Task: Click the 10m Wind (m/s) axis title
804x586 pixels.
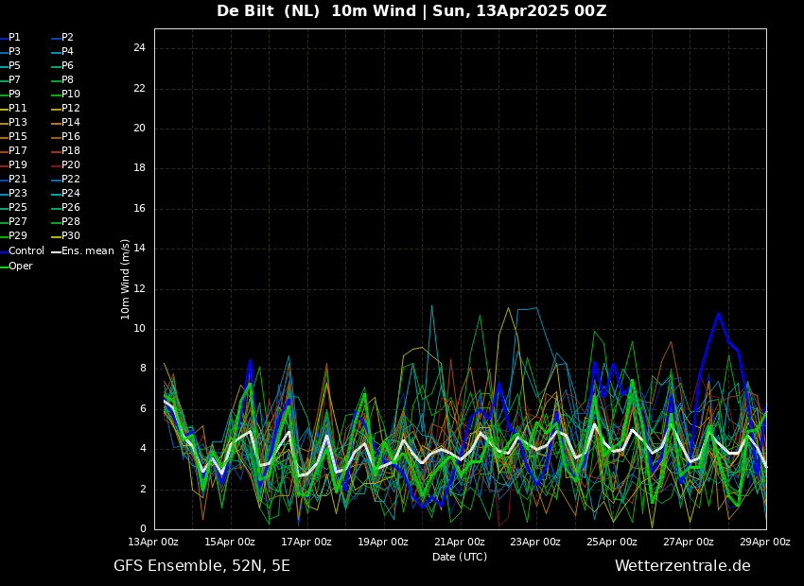Action: click(x=125, y=279)
